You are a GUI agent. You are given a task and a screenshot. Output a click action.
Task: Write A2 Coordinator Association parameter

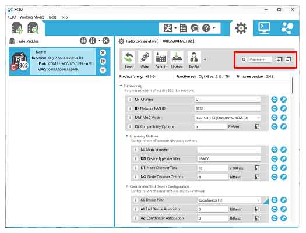click(x=283, y=218)
